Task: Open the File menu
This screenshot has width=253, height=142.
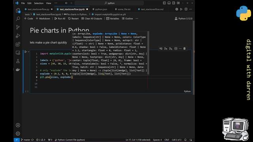Action: click(x=23, y=3)
